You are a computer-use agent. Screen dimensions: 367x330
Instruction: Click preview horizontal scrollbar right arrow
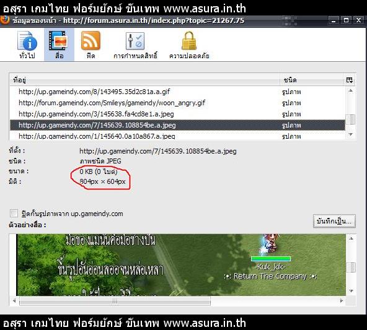point(341,301)
